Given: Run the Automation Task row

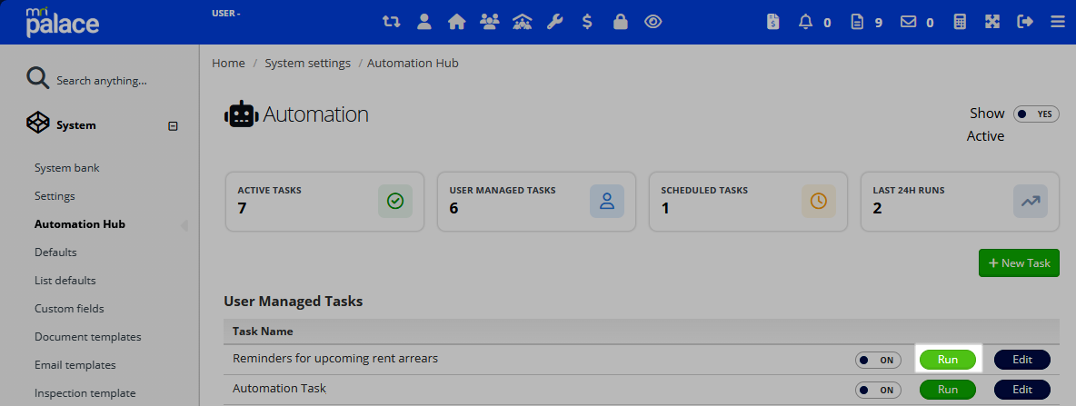Looking at the screenshot, I should [x=948, y=390].
